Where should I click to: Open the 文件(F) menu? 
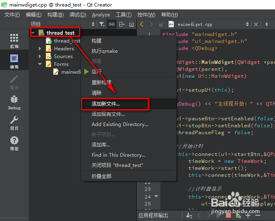(x=12, y=15)
